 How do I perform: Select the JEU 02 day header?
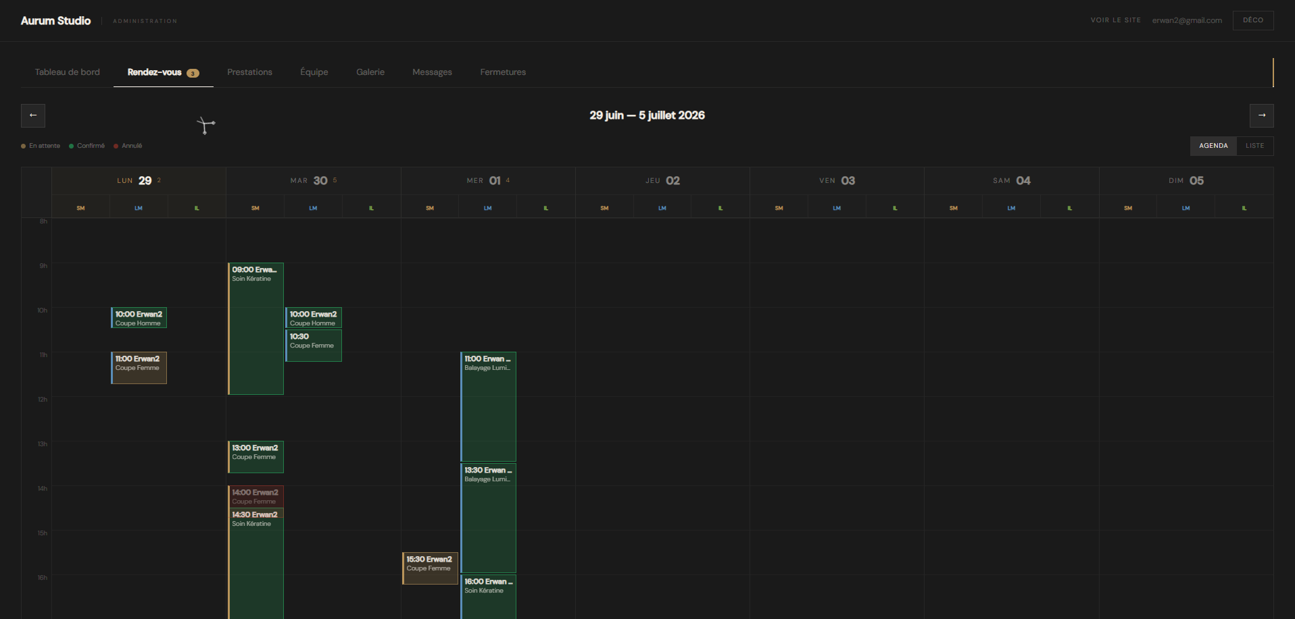click(662, 181)
